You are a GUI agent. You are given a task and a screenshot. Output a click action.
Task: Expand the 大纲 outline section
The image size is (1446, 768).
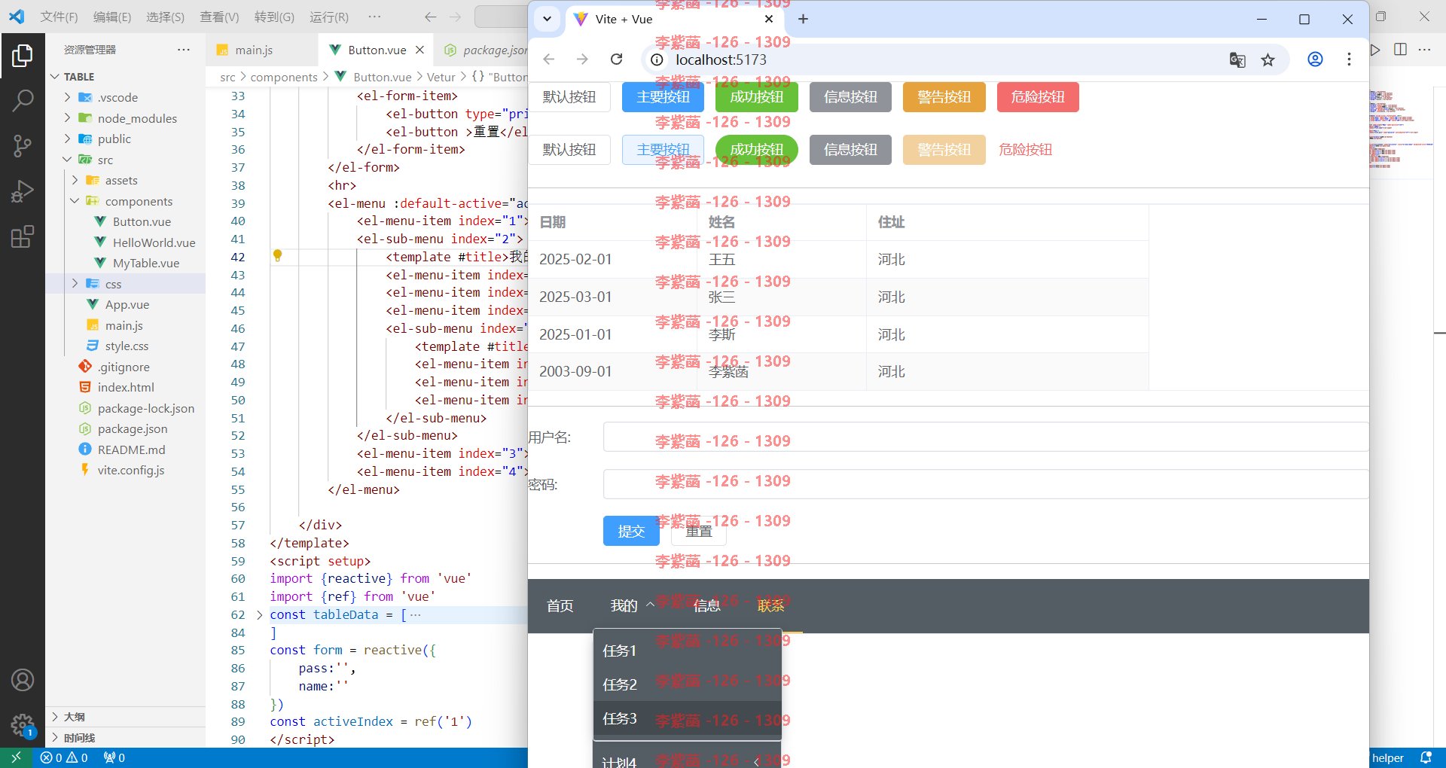(x=56, y=717)
